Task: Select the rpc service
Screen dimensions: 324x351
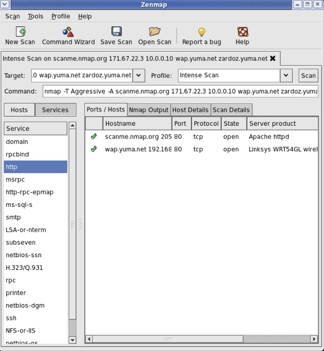Action: 35,280
